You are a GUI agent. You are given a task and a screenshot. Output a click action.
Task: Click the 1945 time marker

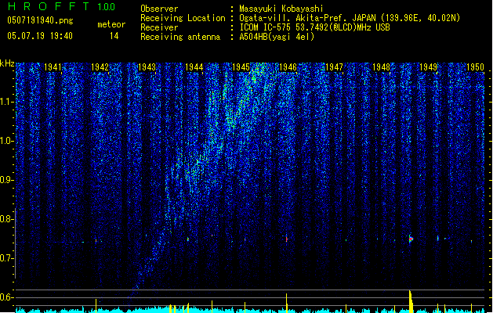coord(241,67)
